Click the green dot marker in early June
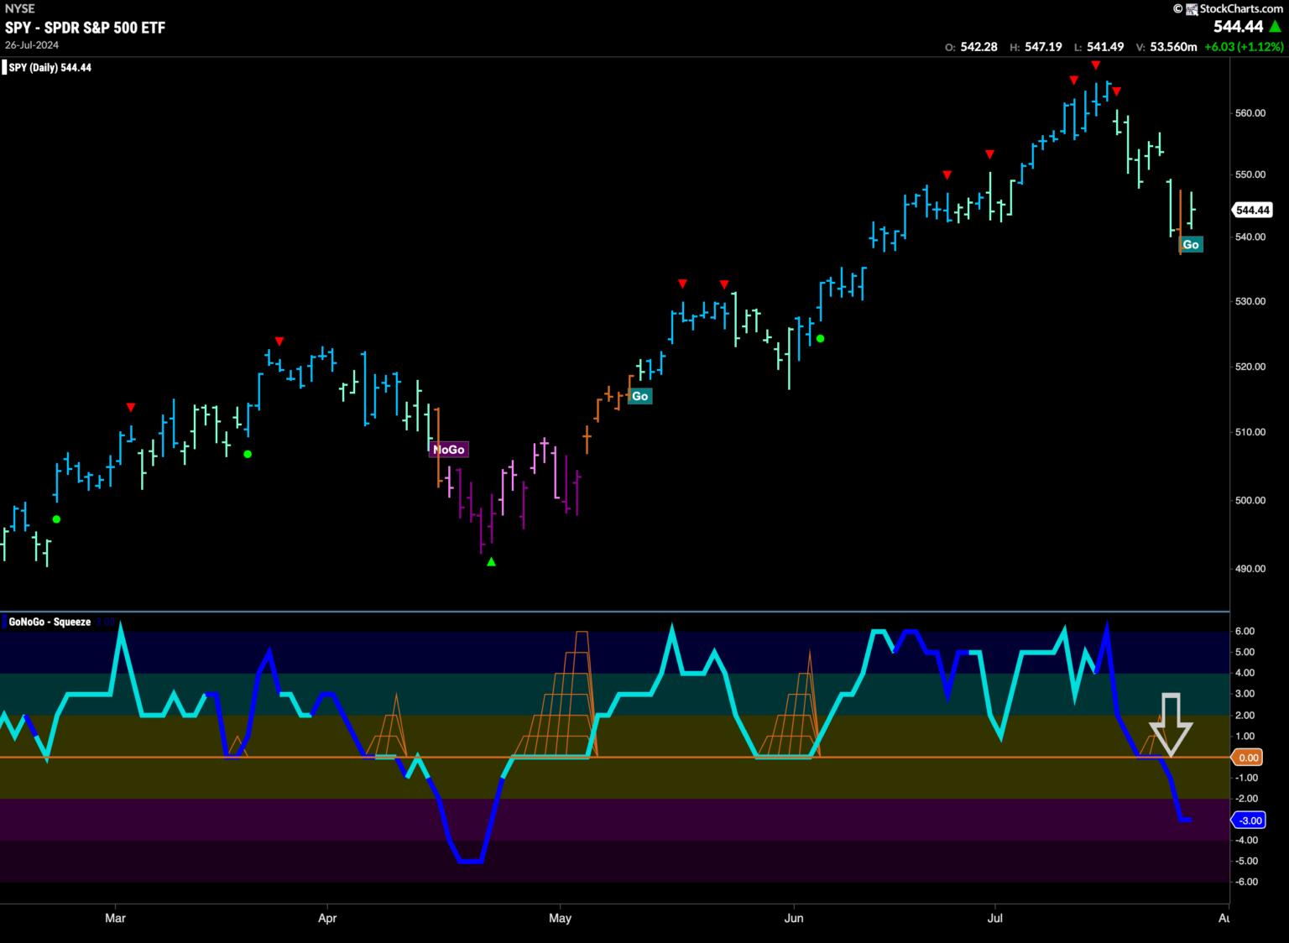1289x943 pixels. pyautogui.click(x=821, y=339)
